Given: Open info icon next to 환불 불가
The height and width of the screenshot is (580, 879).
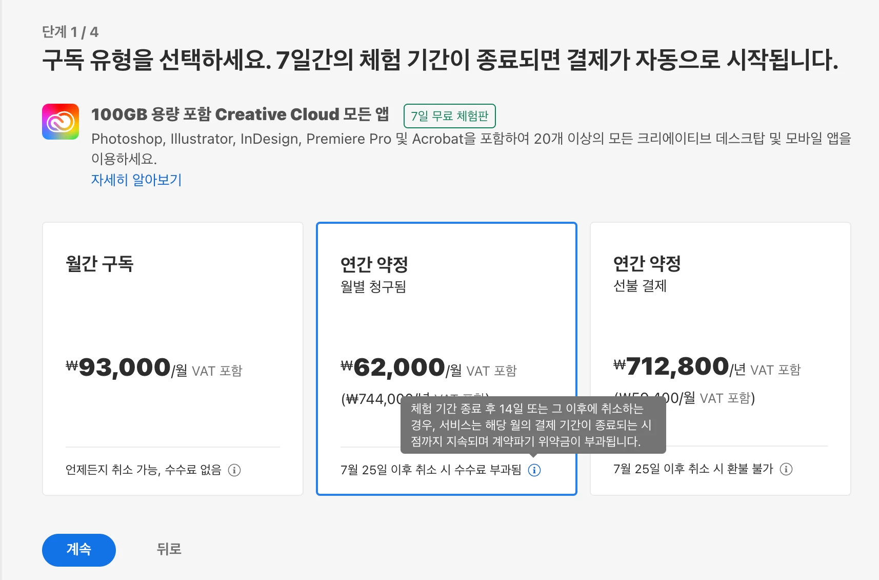Looking at the screenshot, I should coord(786,469).
